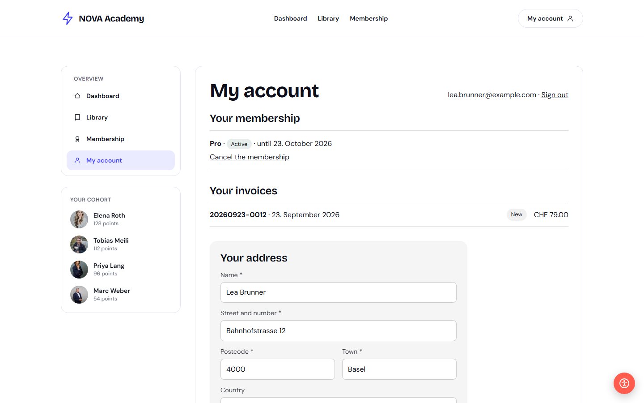Click the person icon next to My account in the sidebar
Viewport: 644px width, 403px height.
[x=77, y=160]
